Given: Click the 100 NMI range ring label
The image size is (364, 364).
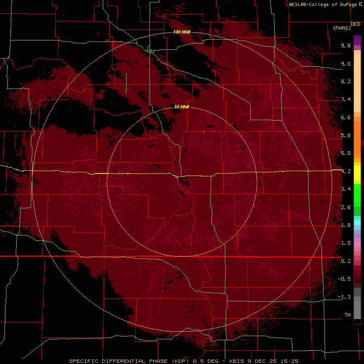Looking at the screenshot, I should click(x=182, y=32).
